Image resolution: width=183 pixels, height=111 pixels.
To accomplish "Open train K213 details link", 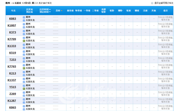I will 13,73.
